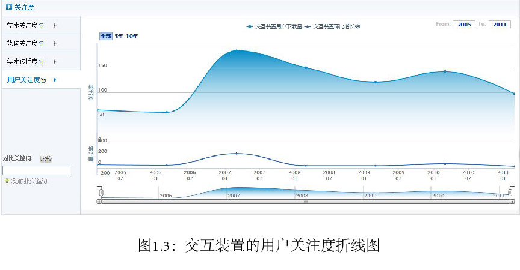
Task: Click the green plus icon for adding keyword
Action: point(6,181)
